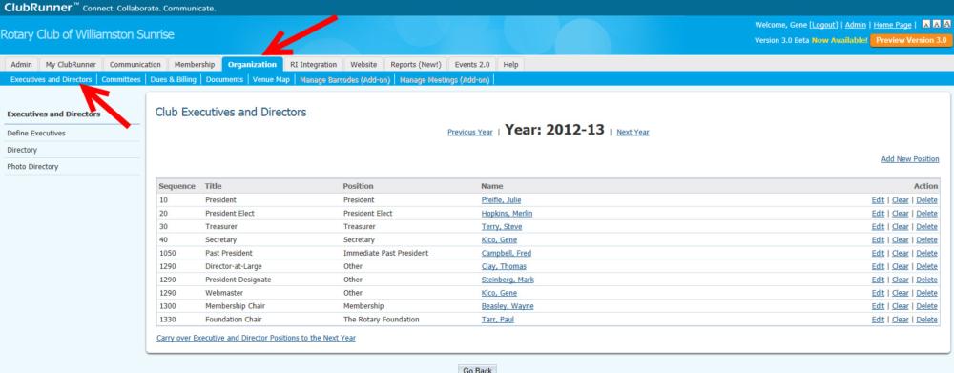Go to Next Year
The height and width of the screenshot is (373, 954).
[x=633, y=132]
